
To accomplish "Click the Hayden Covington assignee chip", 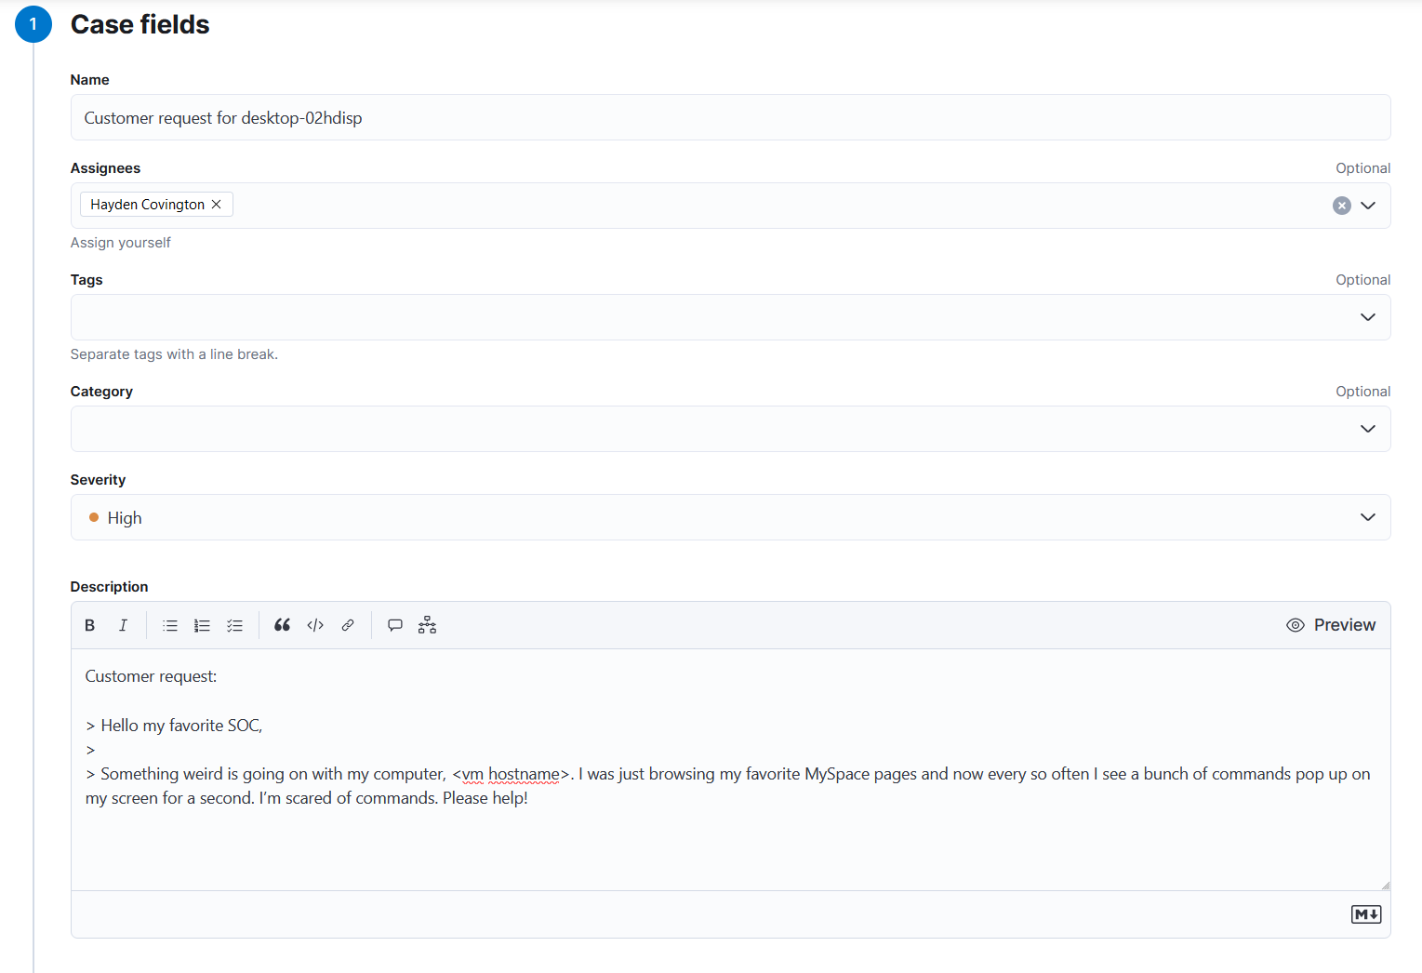I will (156, 205).
